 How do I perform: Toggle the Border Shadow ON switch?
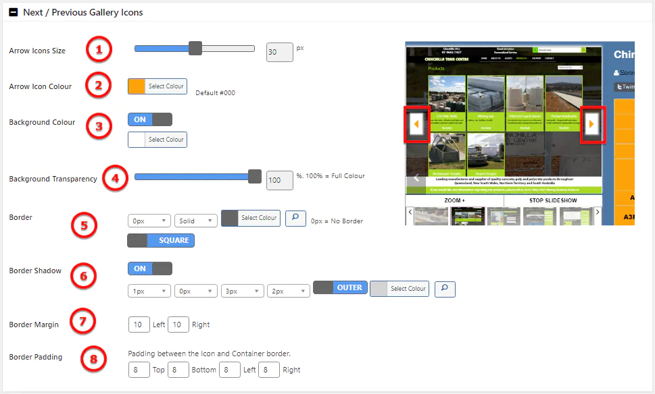click(x=150, y=269)
